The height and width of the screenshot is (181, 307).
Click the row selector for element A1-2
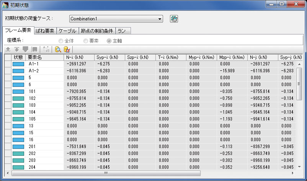[x=8, y=71]
